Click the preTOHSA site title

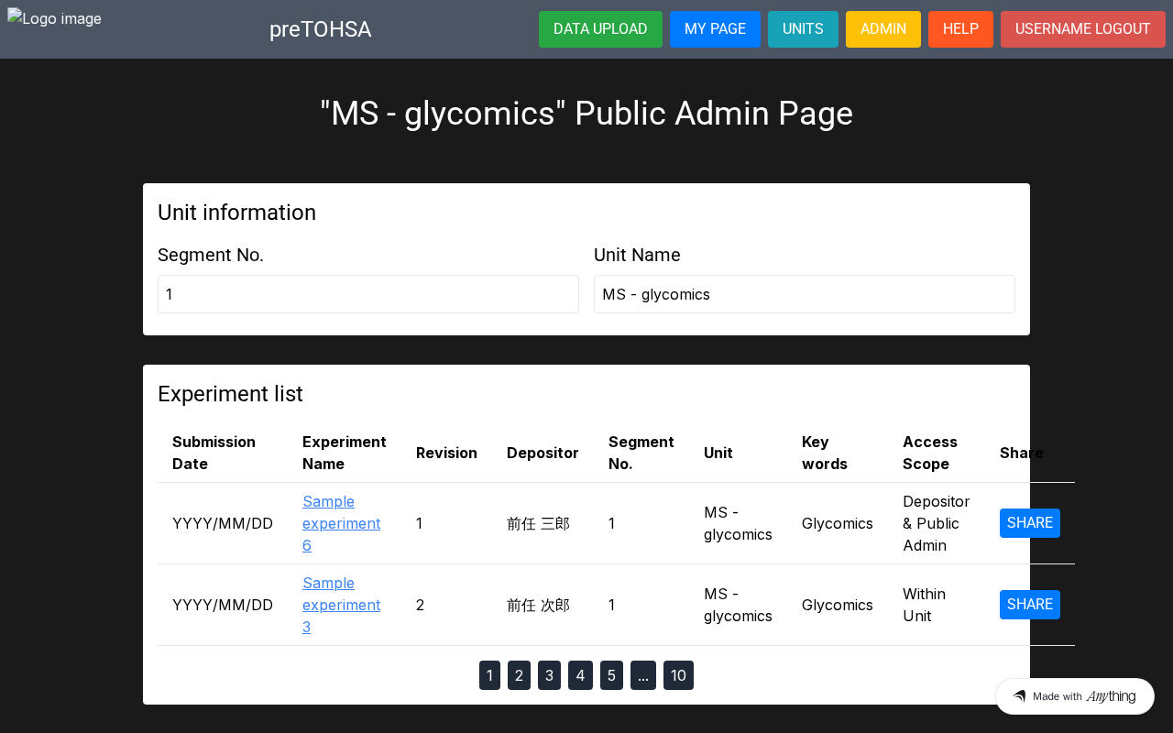click(320, 29)
